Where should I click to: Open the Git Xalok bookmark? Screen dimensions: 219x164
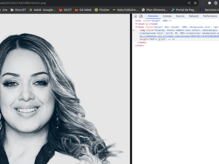point(83,10)
